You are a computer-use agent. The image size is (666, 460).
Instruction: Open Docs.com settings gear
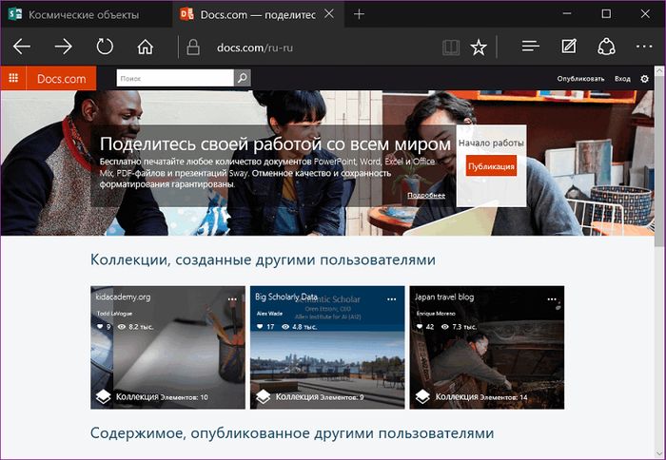[x=645, y=79]
